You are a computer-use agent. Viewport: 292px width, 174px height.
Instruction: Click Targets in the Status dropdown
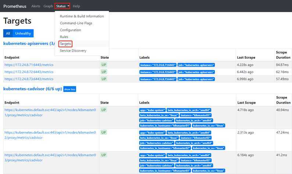65,44
